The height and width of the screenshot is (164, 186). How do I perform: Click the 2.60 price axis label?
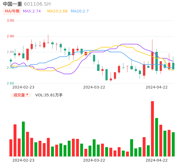click(x=10, y=83)
